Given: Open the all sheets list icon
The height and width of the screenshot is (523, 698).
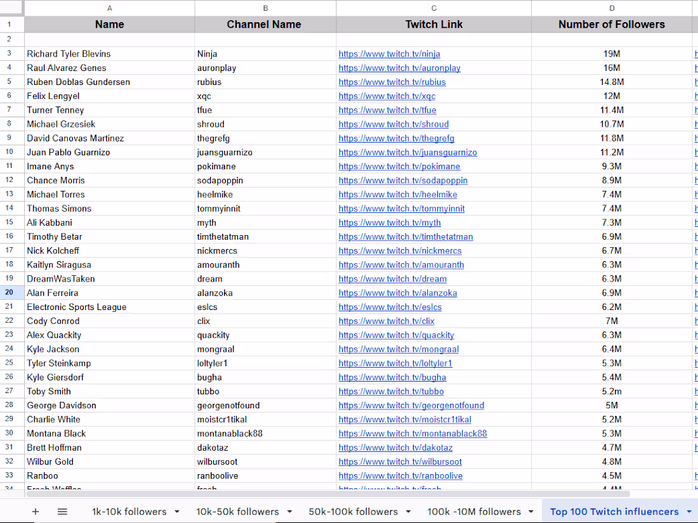Looking at the screenshot, I should click(62, 512).
